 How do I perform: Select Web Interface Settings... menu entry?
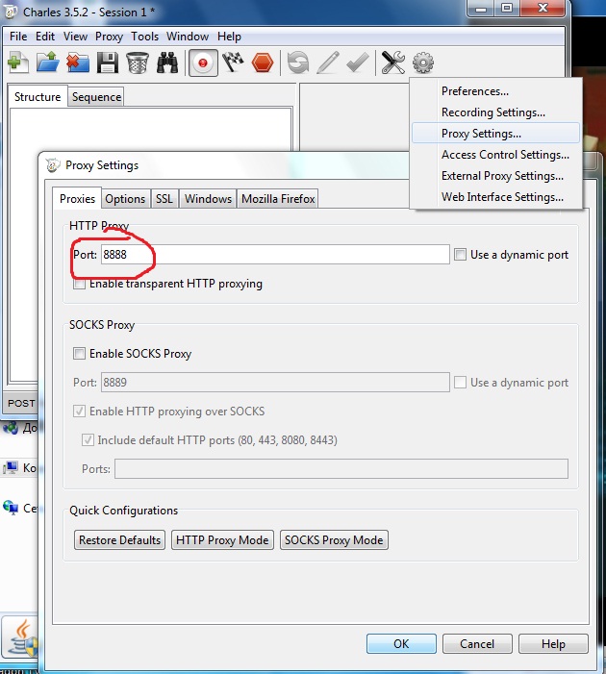[495, 196]
